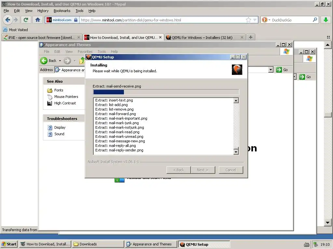
Task: Click the padlock site security icon
Action: pos(76,20)
